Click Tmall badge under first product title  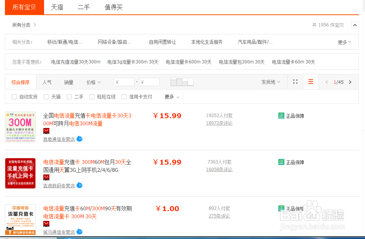(46, 131)
